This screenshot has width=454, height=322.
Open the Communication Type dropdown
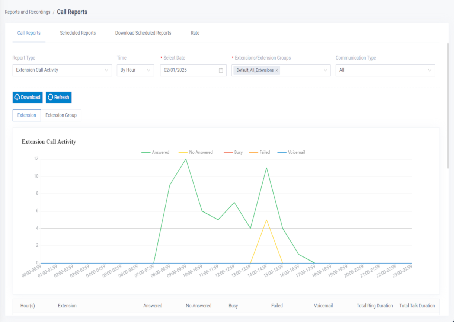click(385, 70)
